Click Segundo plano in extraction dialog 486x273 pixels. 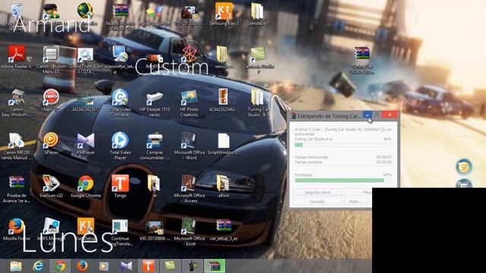coord(317,192)
